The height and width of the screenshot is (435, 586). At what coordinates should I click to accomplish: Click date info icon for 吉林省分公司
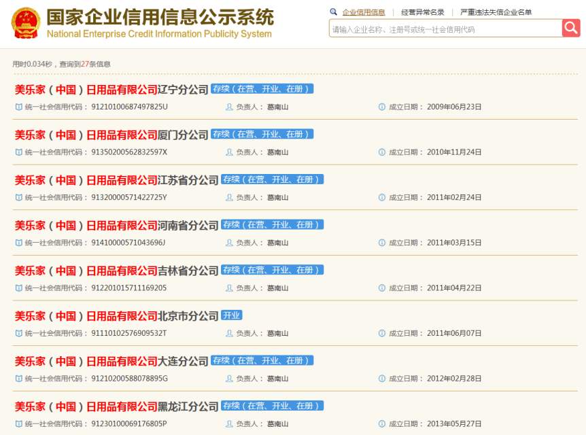381,288
